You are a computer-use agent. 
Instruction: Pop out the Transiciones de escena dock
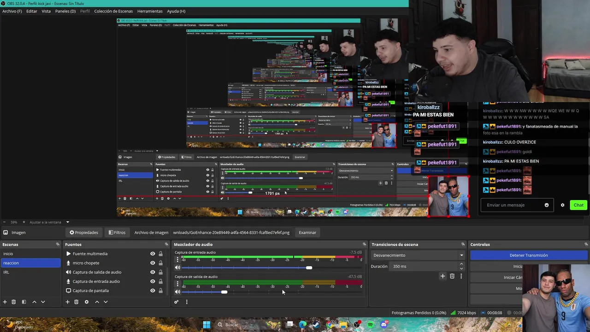pyautogui.click(x=463, y=244)
